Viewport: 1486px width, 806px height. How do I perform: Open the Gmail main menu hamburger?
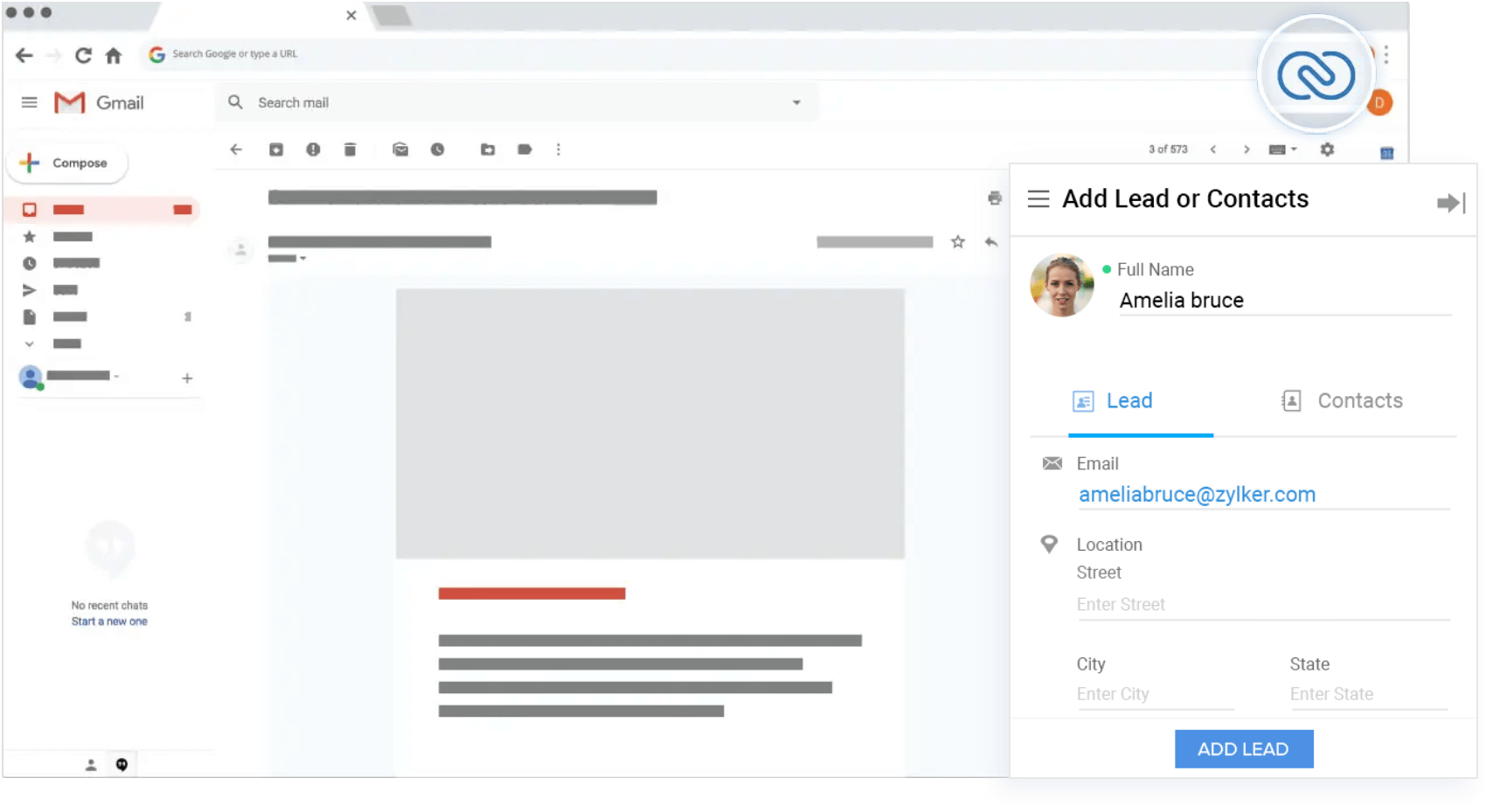tap(29, 102)
